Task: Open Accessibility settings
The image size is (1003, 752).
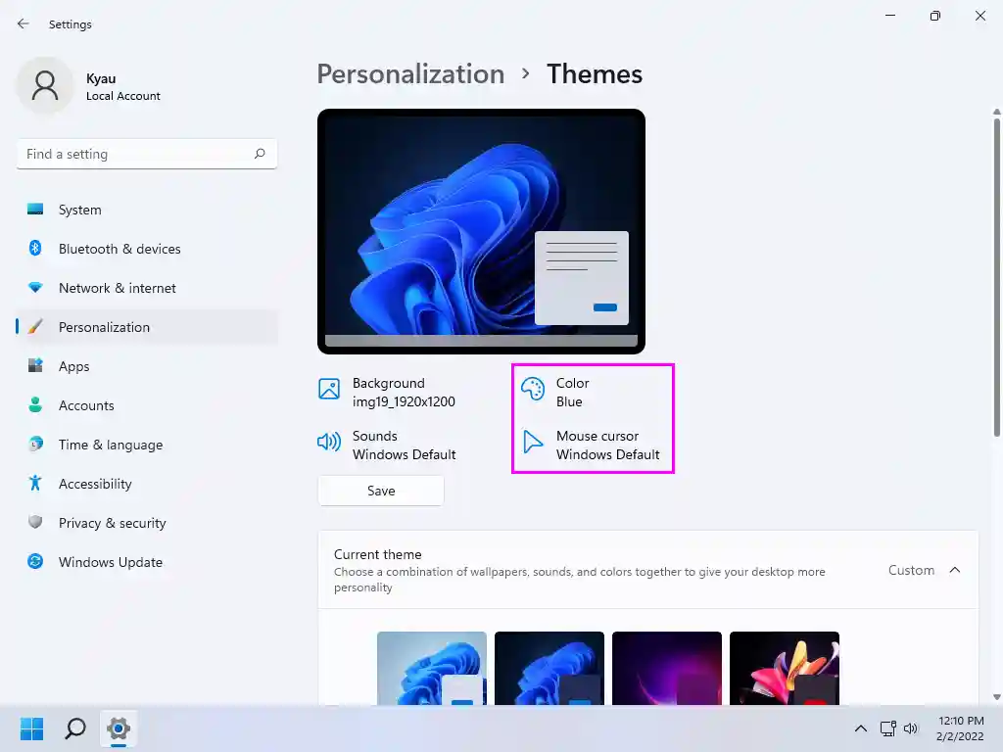Action: pos(147,484)
